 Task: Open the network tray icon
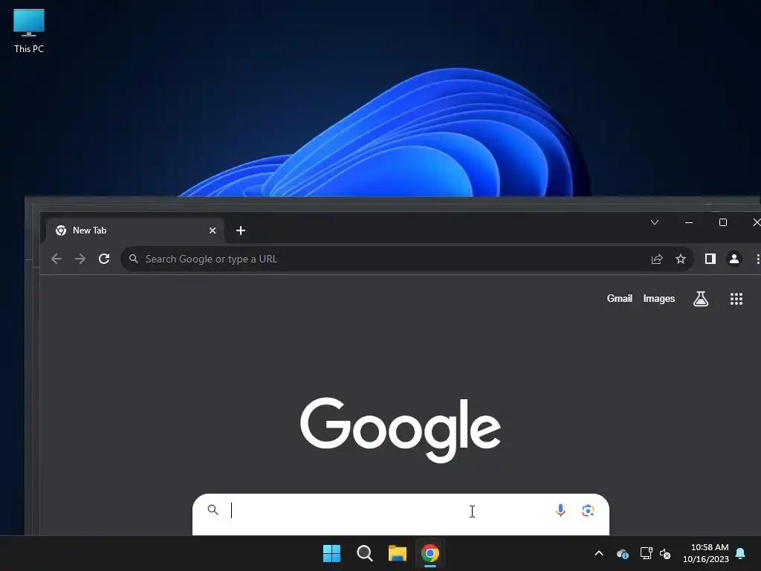pyautogui.click(x=646, y=553)
